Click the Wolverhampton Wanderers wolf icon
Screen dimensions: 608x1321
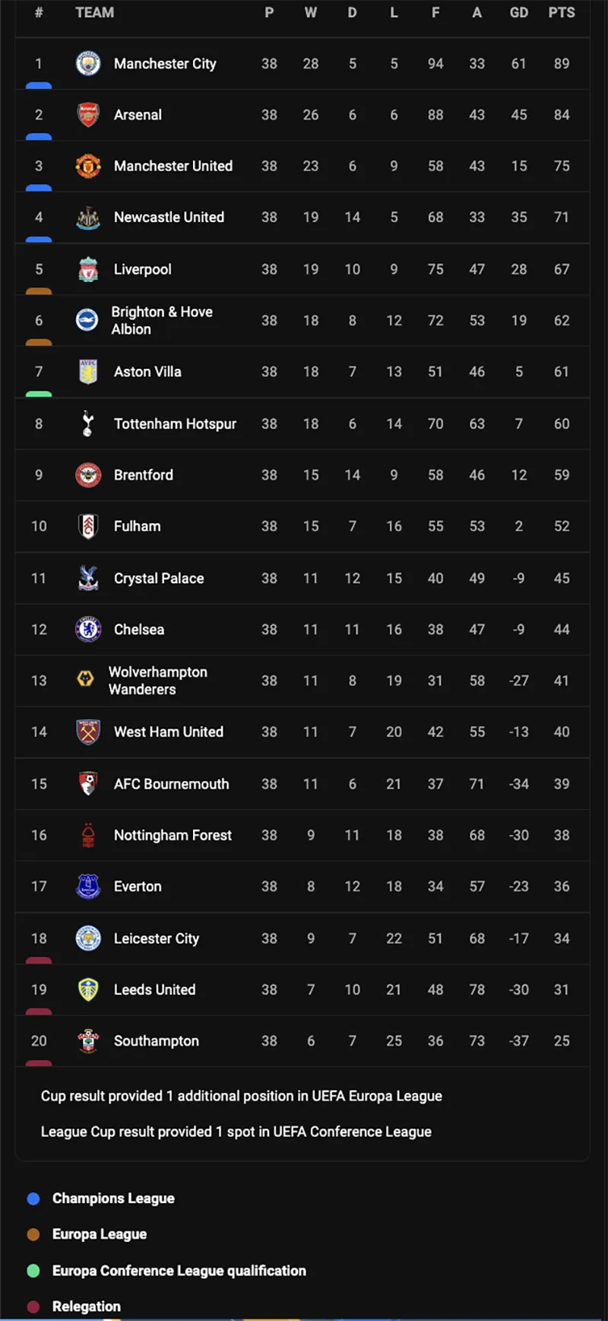pos(86,680)
